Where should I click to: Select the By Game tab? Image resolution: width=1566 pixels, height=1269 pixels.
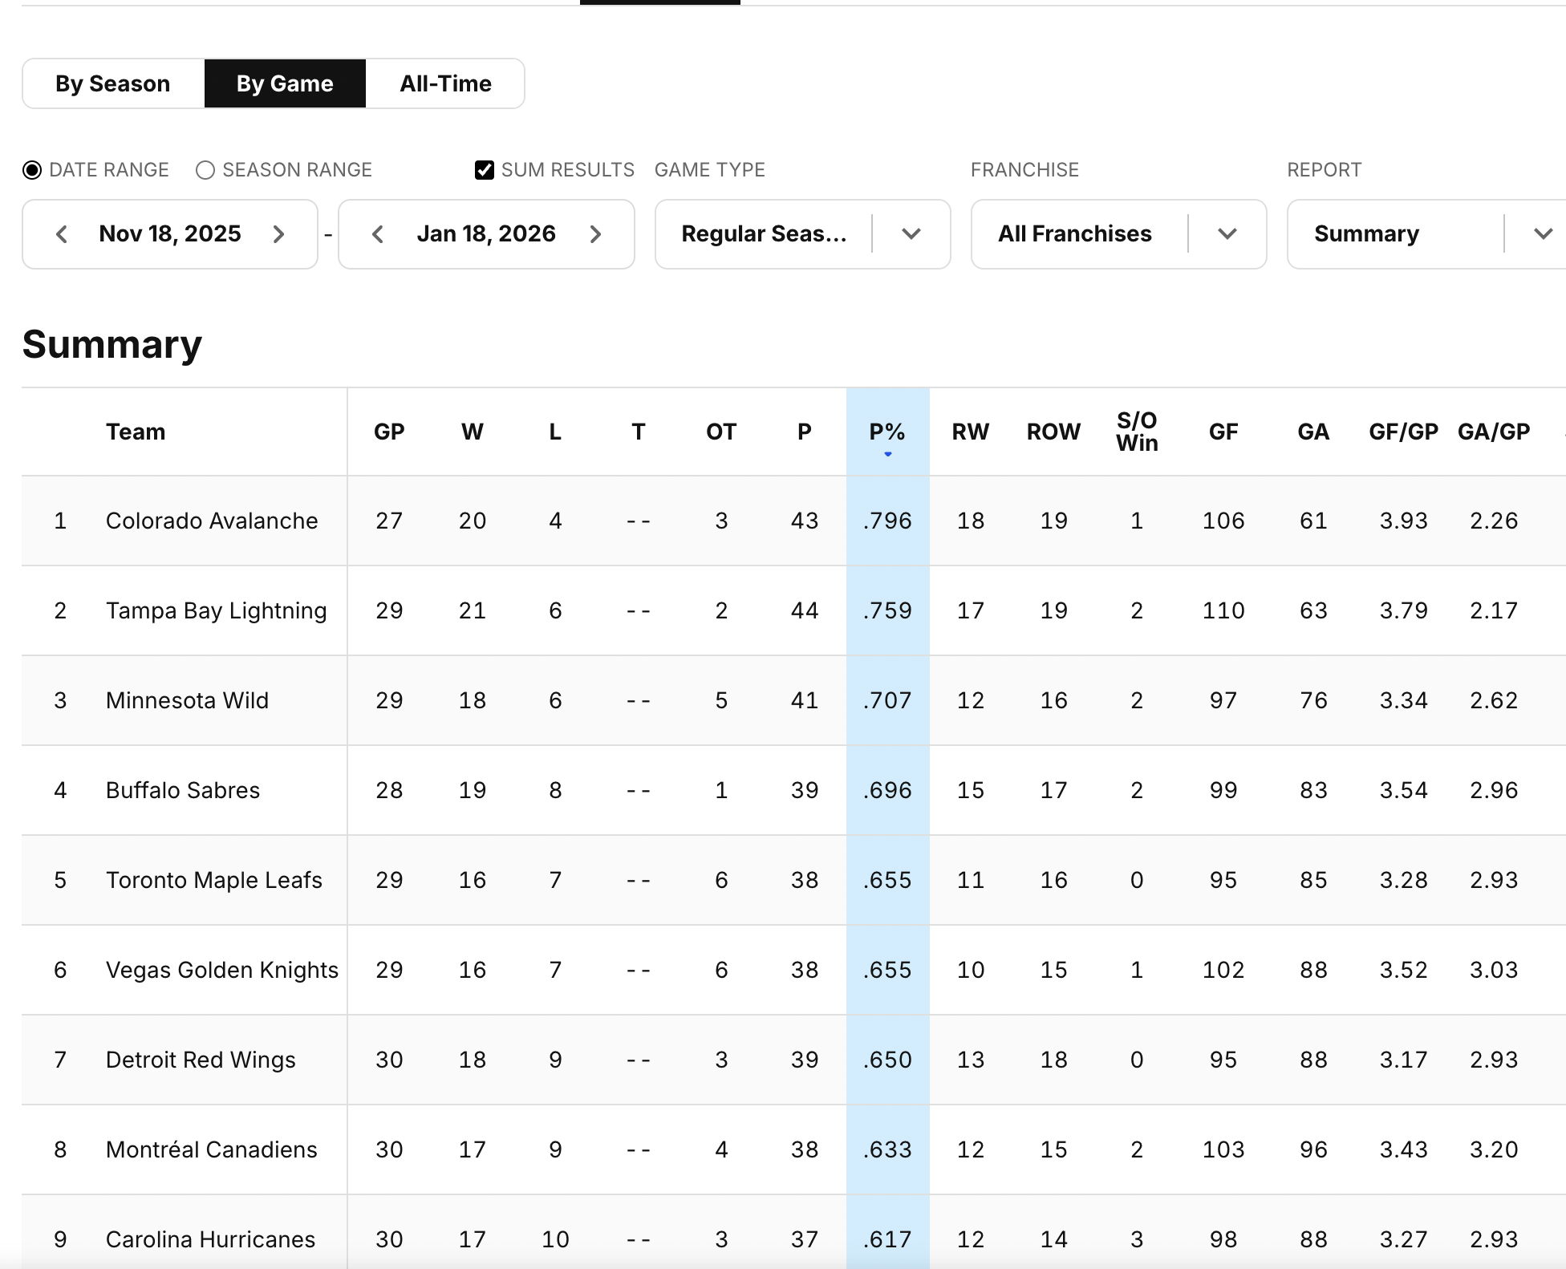285,83
